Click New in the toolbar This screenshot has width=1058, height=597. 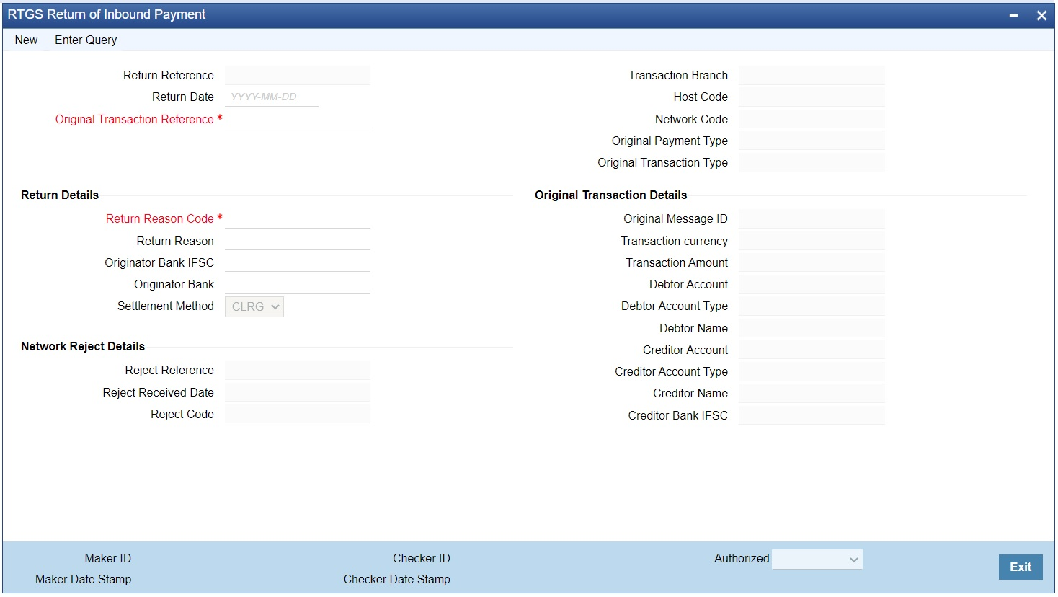pos(26,40)
